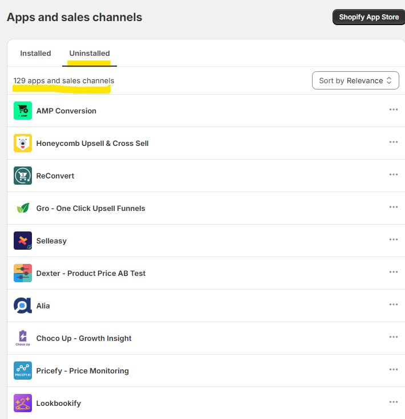Click the Honeycomb Upsell bear icon
The height and width of the screenshot is (419, 405).
pos(23,143)
